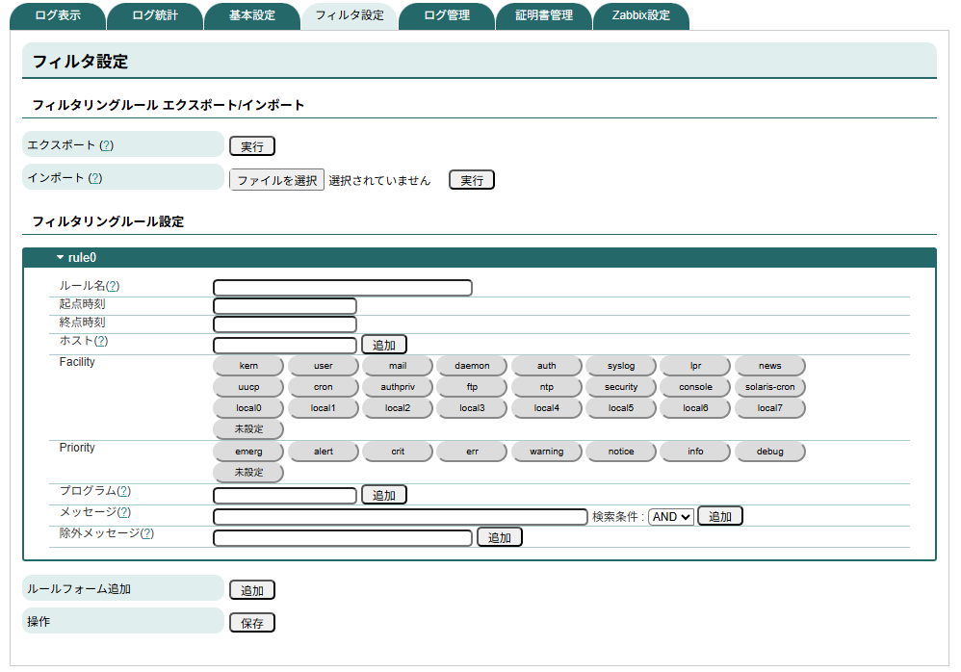Enable the authpriv facility filter
Viewport: 961px width, 672px height.
398,386
